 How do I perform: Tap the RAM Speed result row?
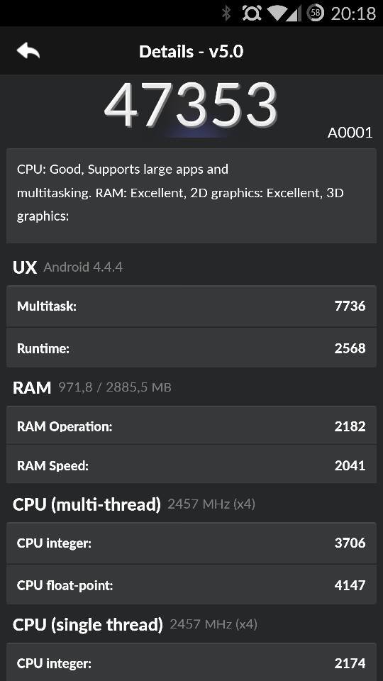191,465
